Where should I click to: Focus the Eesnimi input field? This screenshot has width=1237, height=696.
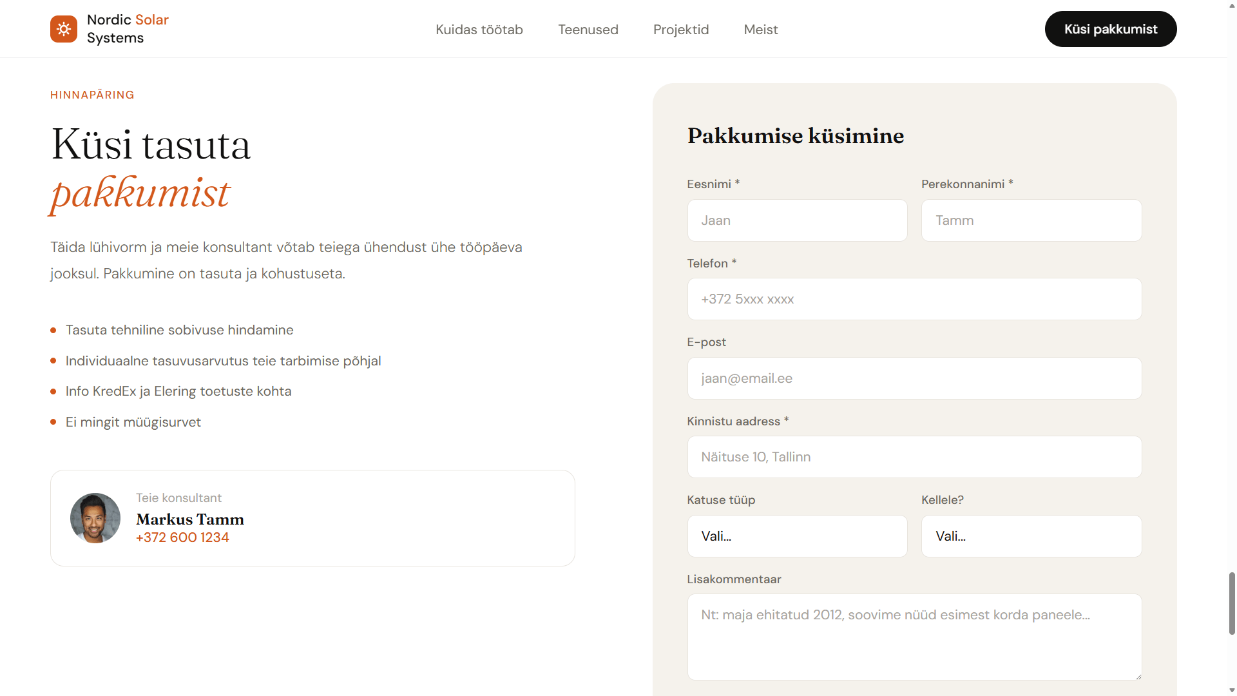797,220
